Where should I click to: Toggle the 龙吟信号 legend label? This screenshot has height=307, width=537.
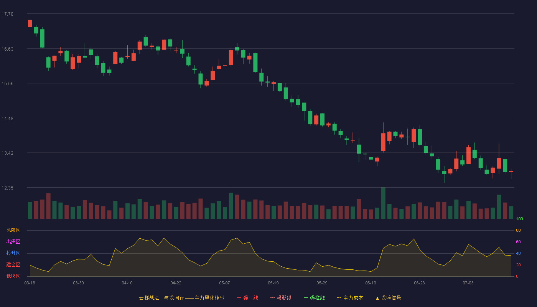tap(391, 298)
